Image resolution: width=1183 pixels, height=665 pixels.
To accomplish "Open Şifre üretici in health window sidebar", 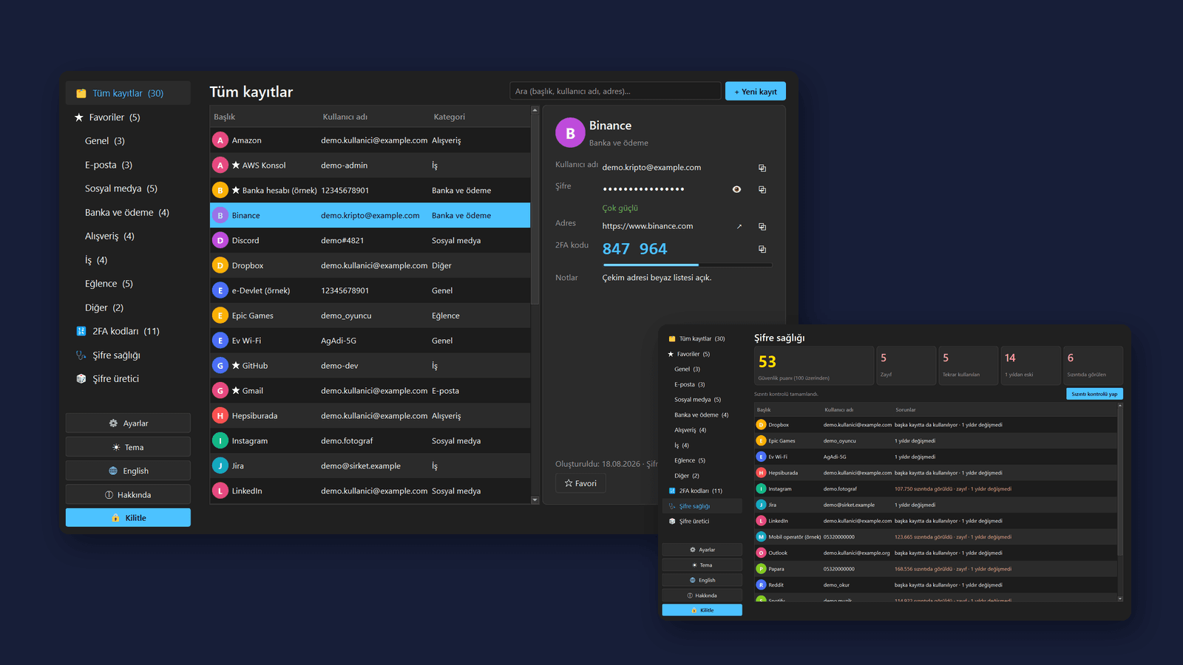I will [x=702, y=522].
